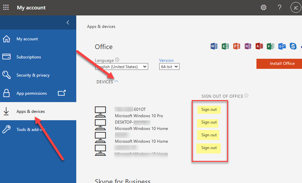Click the E01OT device computer icon

[100, 112]
